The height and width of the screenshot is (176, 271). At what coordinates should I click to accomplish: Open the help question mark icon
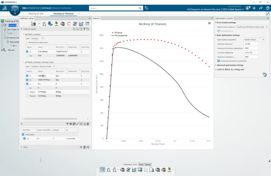coord(268,8)
